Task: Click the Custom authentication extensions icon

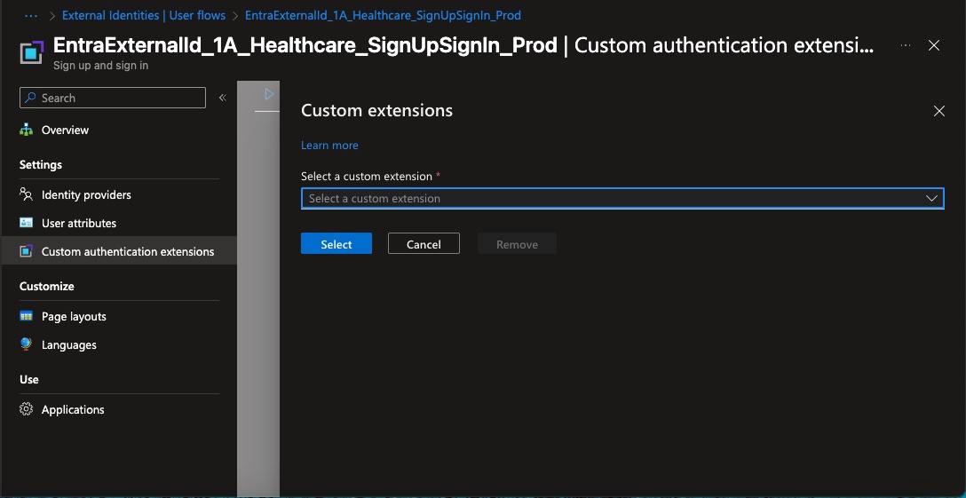Action: (26, 251)
